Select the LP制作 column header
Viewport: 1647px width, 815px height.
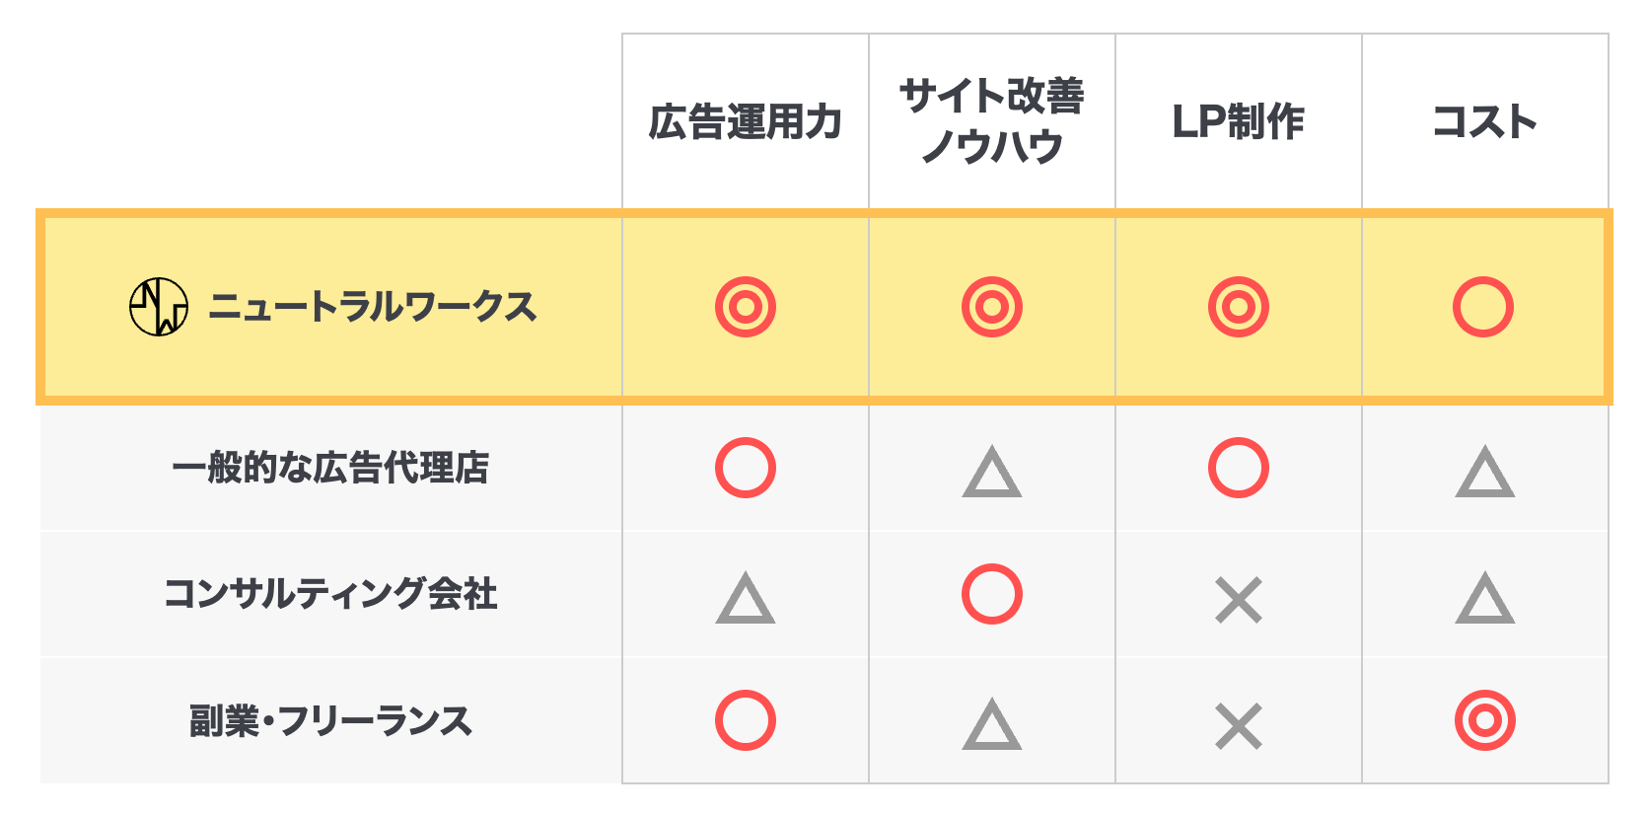pyautogui.click(x=1239, y=122)
